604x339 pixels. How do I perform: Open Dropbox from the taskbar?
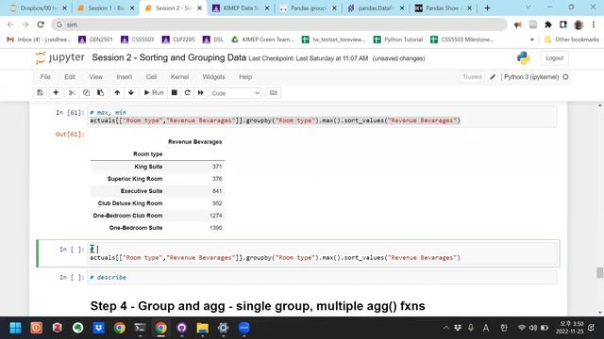pyautogui.click(x=98, y=328)
